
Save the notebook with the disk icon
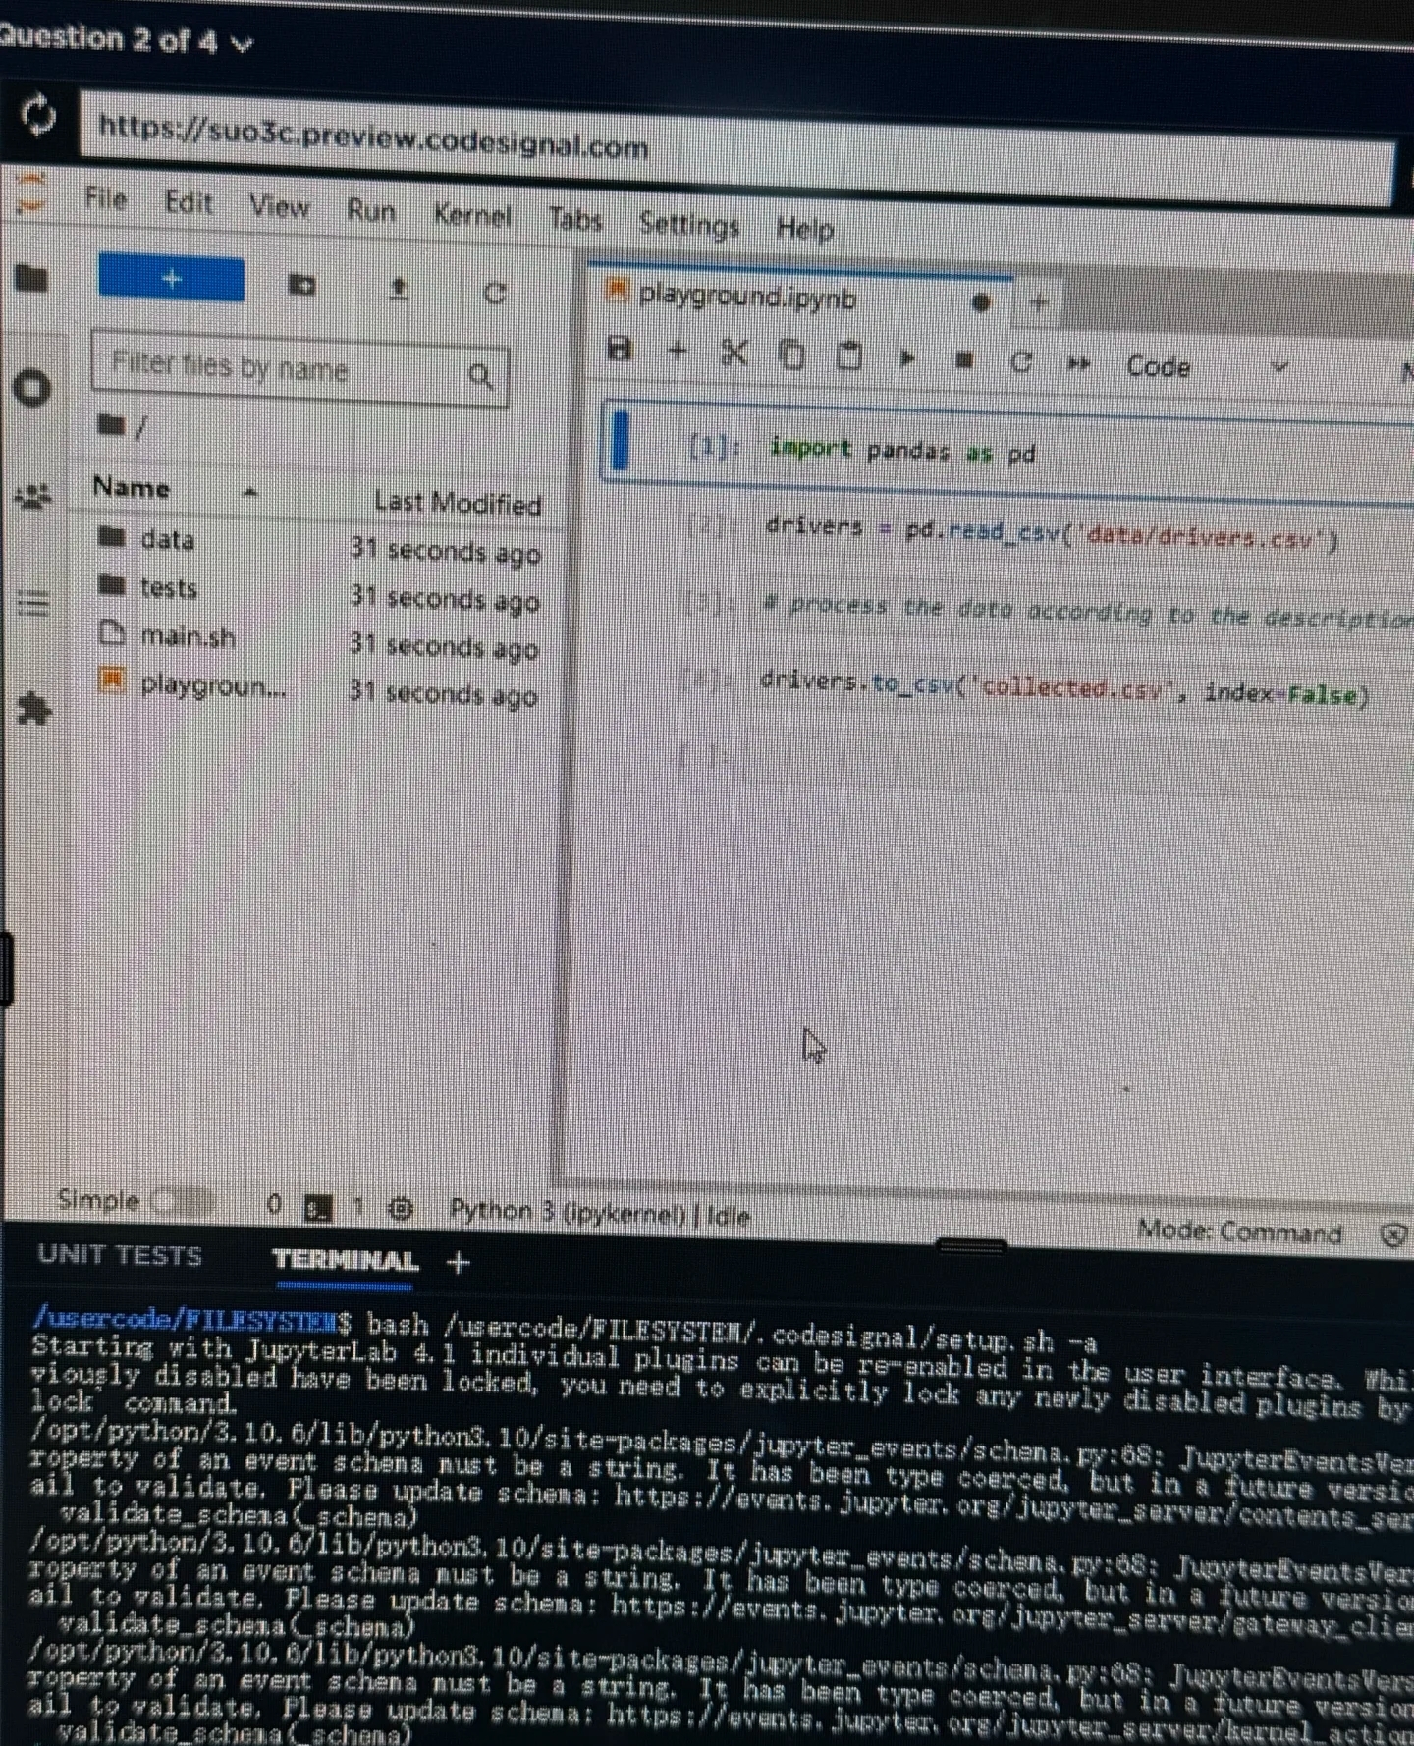(x=620, y=348)
